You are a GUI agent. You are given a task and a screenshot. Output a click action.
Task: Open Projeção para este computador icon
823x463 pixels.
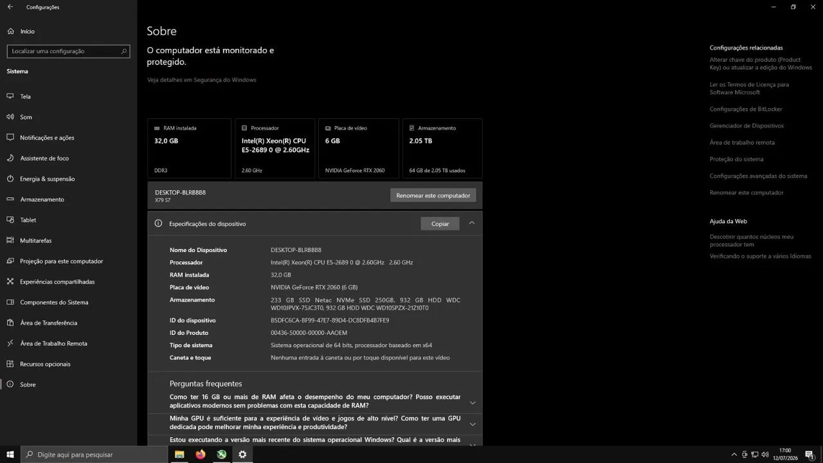(x=10, y=261)
